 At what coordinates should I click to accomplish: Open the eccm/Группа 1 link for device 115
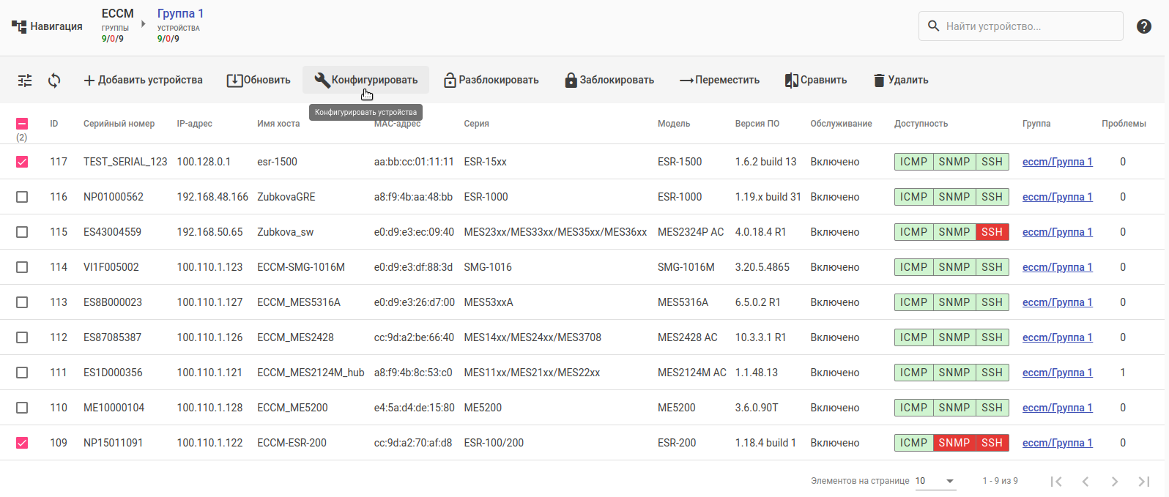1057,232
